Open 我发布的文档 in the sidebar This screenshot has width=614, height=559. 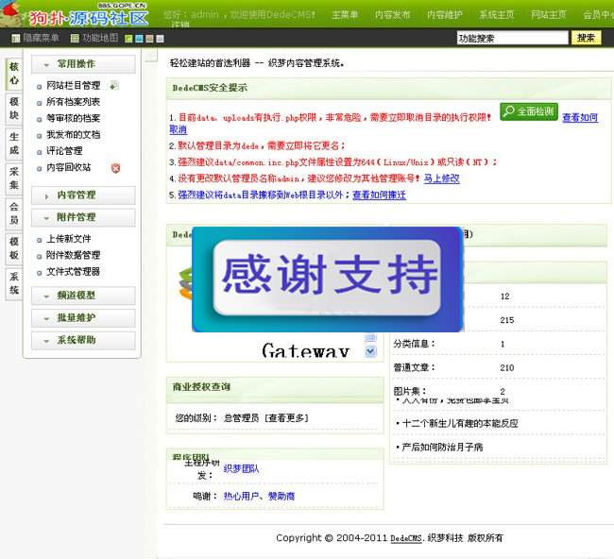(74, 135)
